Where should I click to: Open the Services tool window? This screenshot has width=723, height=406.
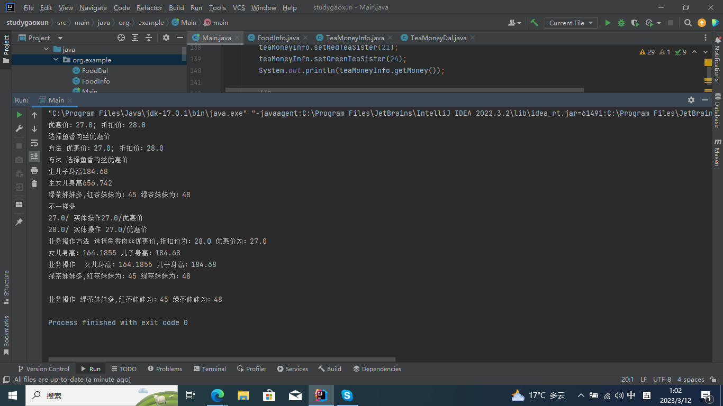[x=292, y=368]
